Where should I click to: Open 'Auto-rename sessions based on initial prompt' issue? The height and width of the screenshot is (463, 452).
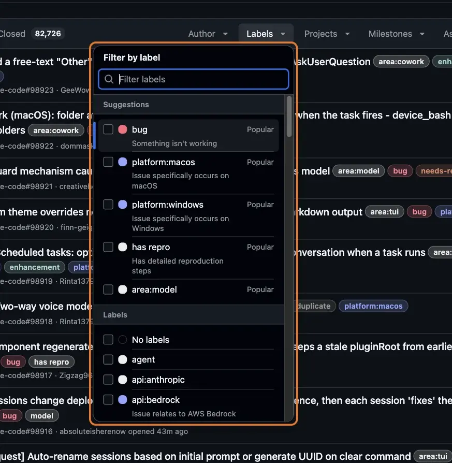click(206, 456)
